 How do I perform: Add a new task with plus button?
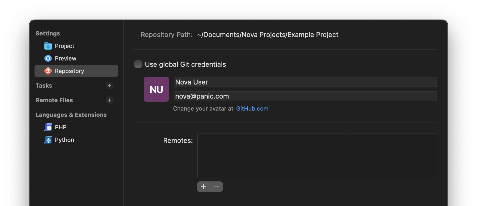coord(110,86)
